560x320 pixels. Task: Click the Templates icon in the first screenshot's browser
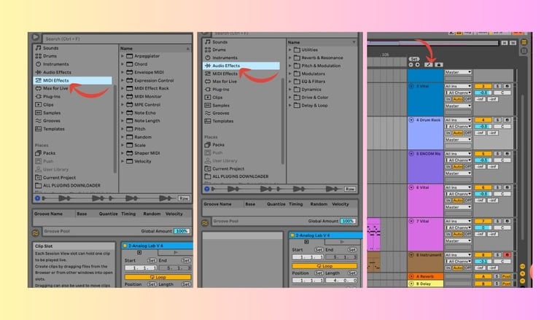point(38,128)
